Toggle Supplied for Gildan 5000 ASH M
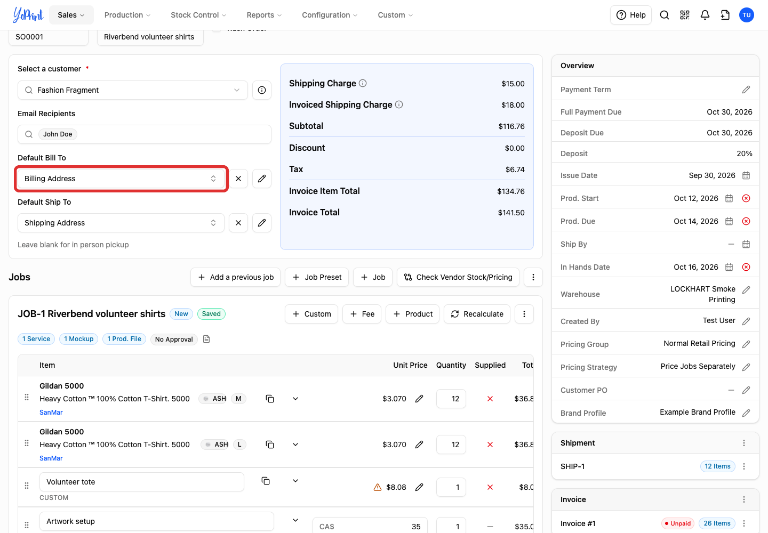Viewport: 768px width, 533px height. click(x=490, y=399)
